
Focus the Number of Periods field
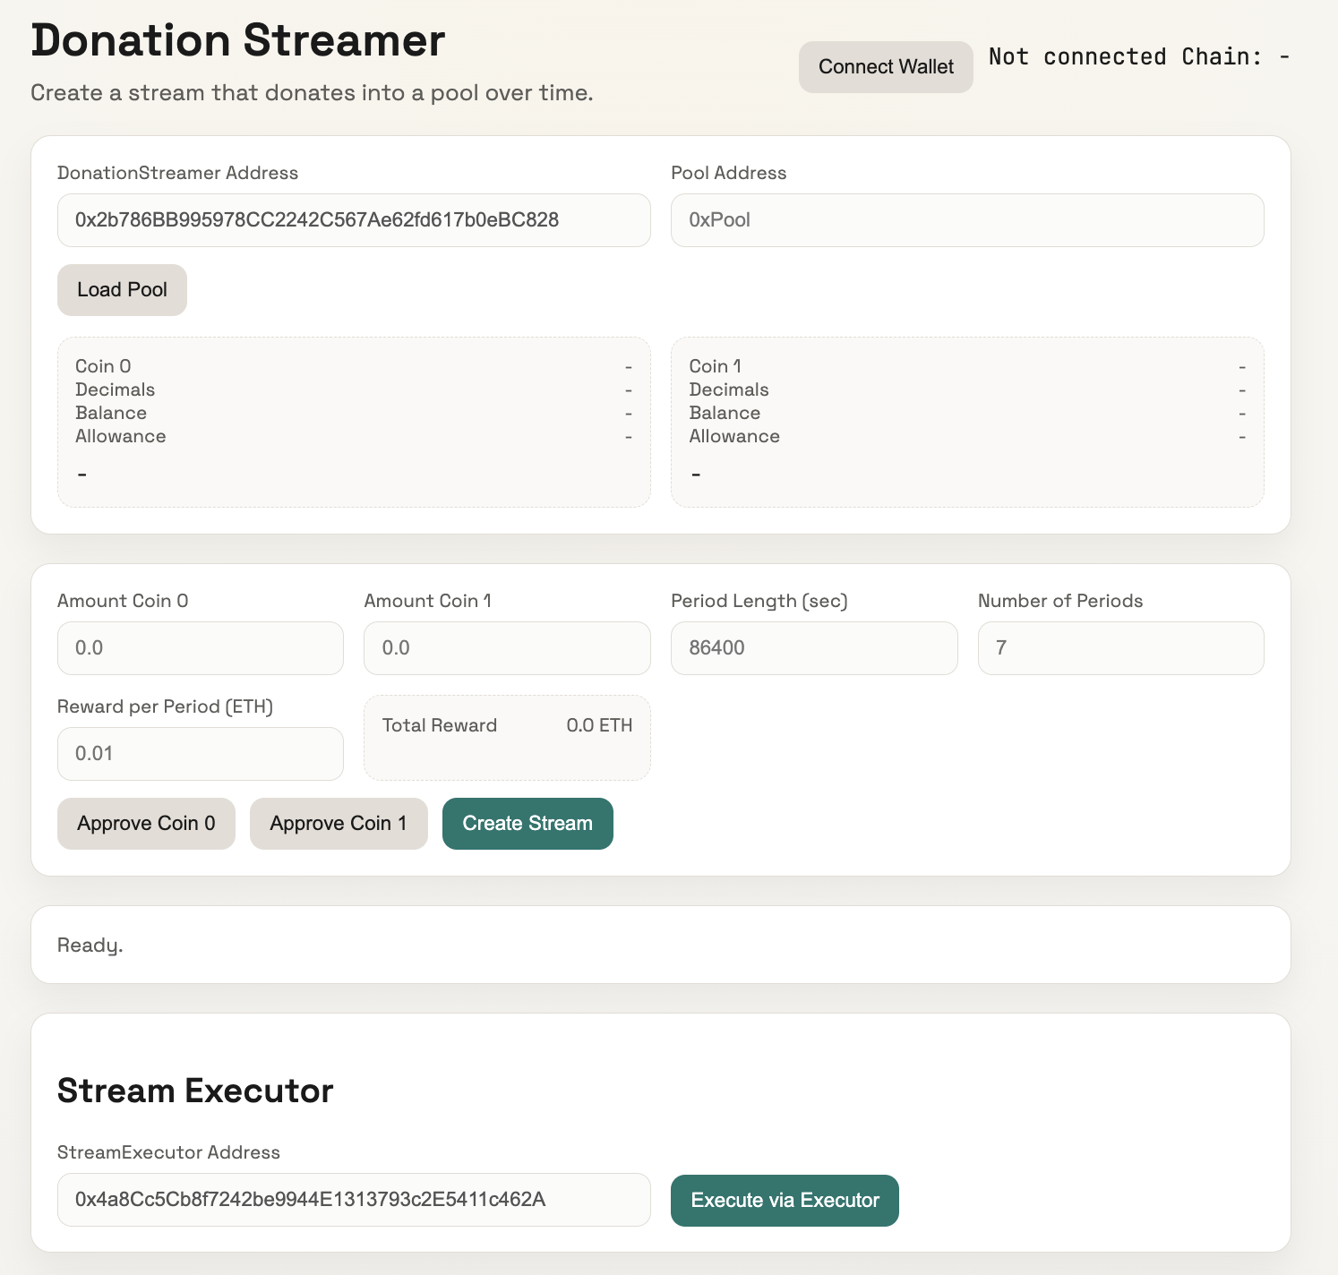pos(1119,648)
